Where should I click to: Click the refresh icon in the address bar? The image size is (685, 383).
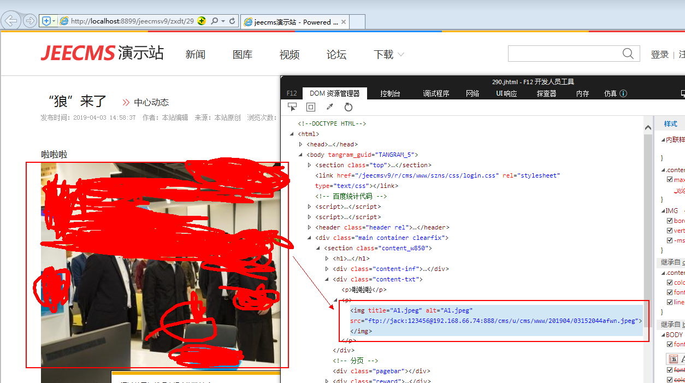coord(232,21)
